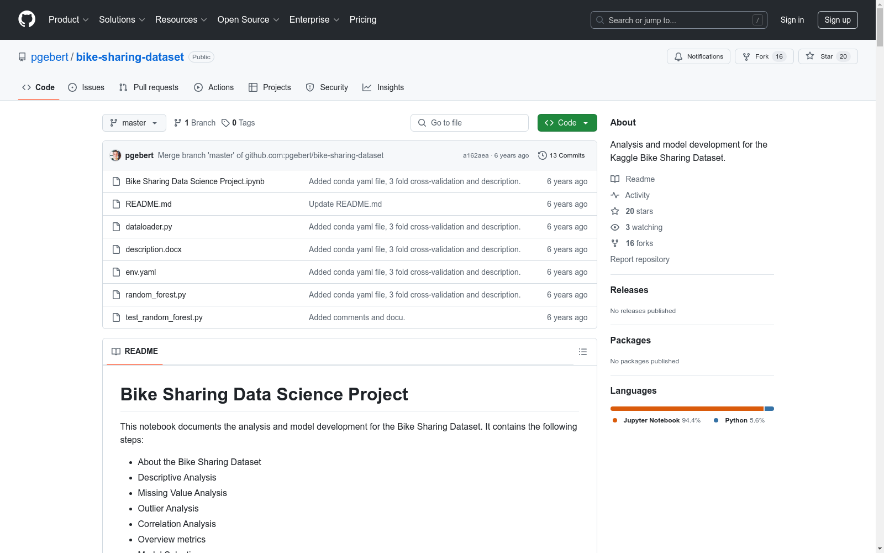This screenshot has width=884, height=553.
Task: Open the Actions tab
Action: click(x=214, y=87)
